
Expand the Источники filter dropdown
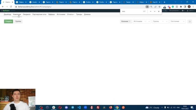pos(142,21)
